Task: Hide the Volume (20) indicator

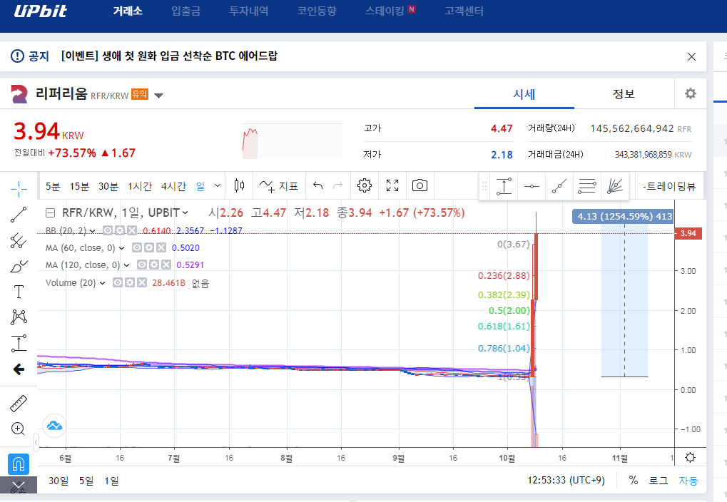Action: click(118, 282)
